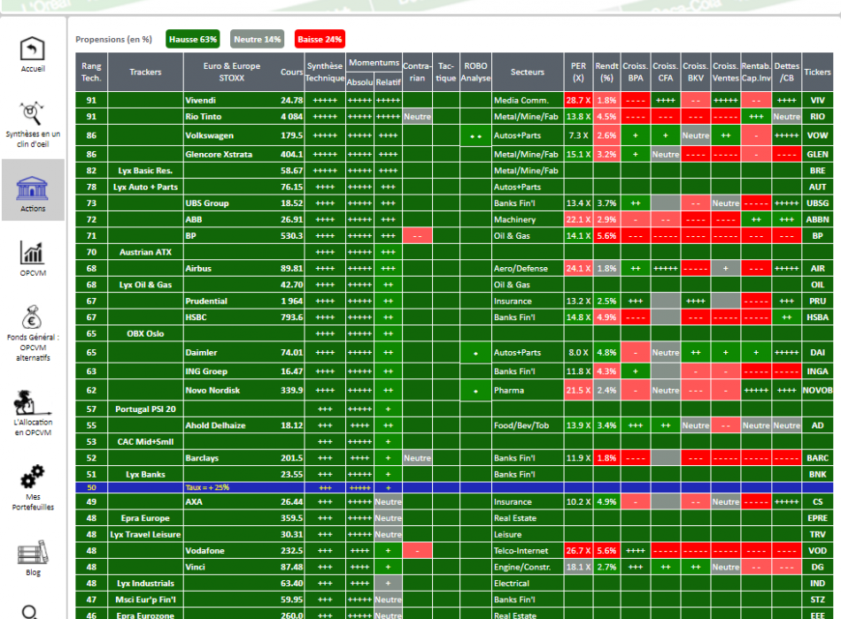Open the Accueil home icon

(32, 49)
